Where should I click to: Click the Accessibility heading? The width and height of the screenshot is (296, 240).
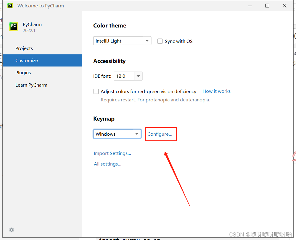coord(109,61)
